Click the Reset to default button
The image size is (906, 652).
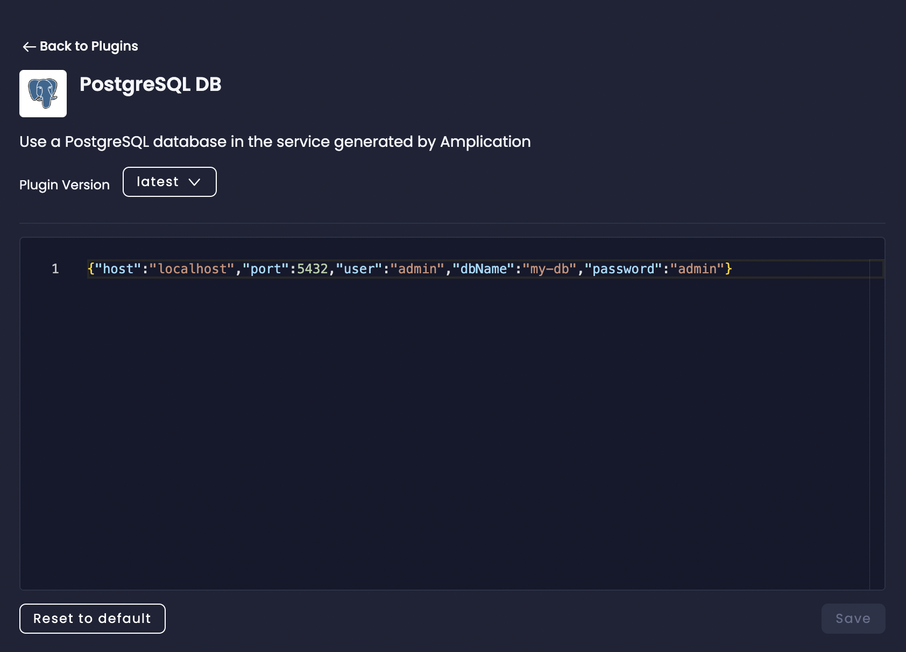pos(93,619)
